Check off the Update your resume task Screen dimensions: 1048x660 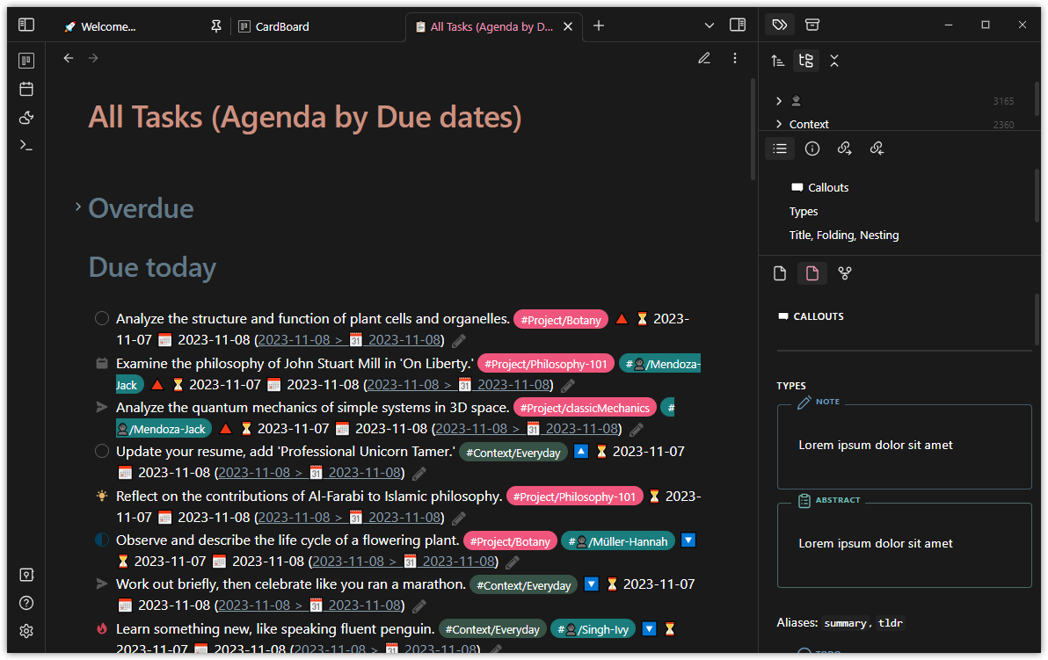[x=102, y=451]
